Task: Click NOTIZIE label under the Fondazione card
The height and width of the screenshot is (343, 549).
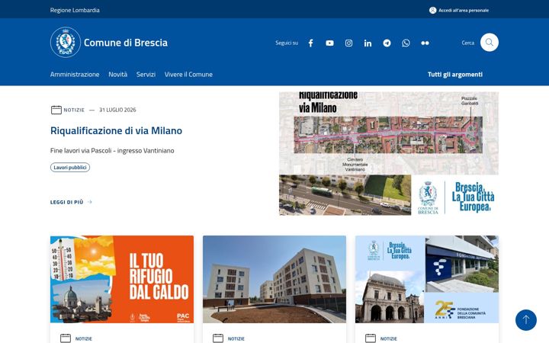Action: (389, 338)
